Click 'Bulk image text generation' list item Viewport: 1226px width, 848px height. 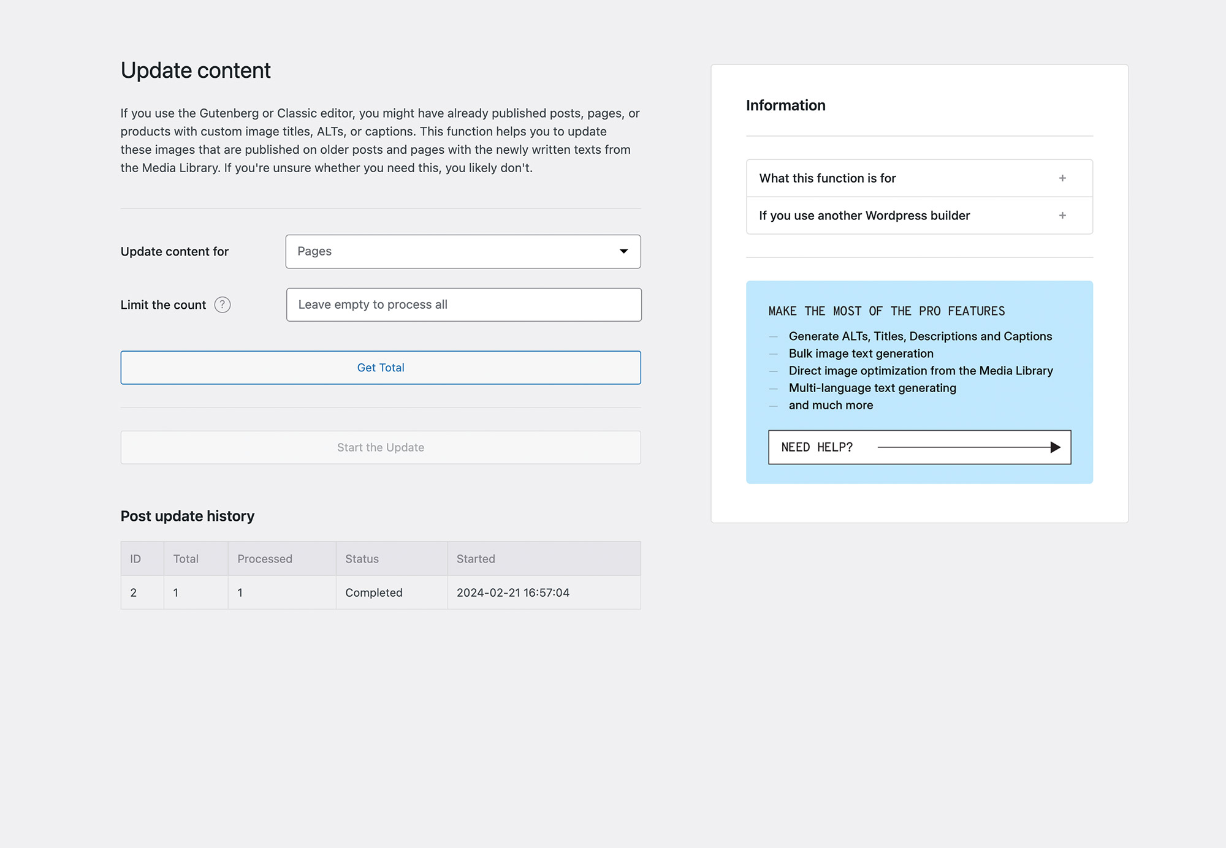[861, 354]
